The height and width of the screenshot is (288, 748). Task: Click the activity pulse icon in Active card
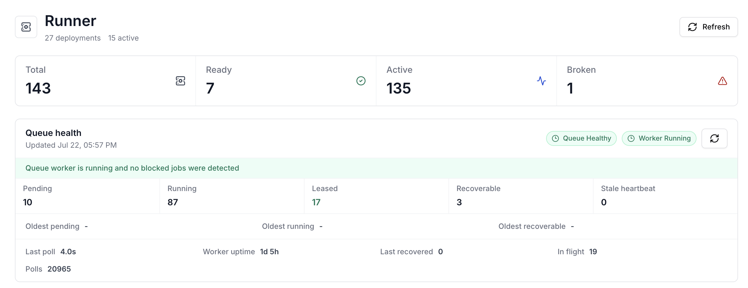tap(541, 81)
